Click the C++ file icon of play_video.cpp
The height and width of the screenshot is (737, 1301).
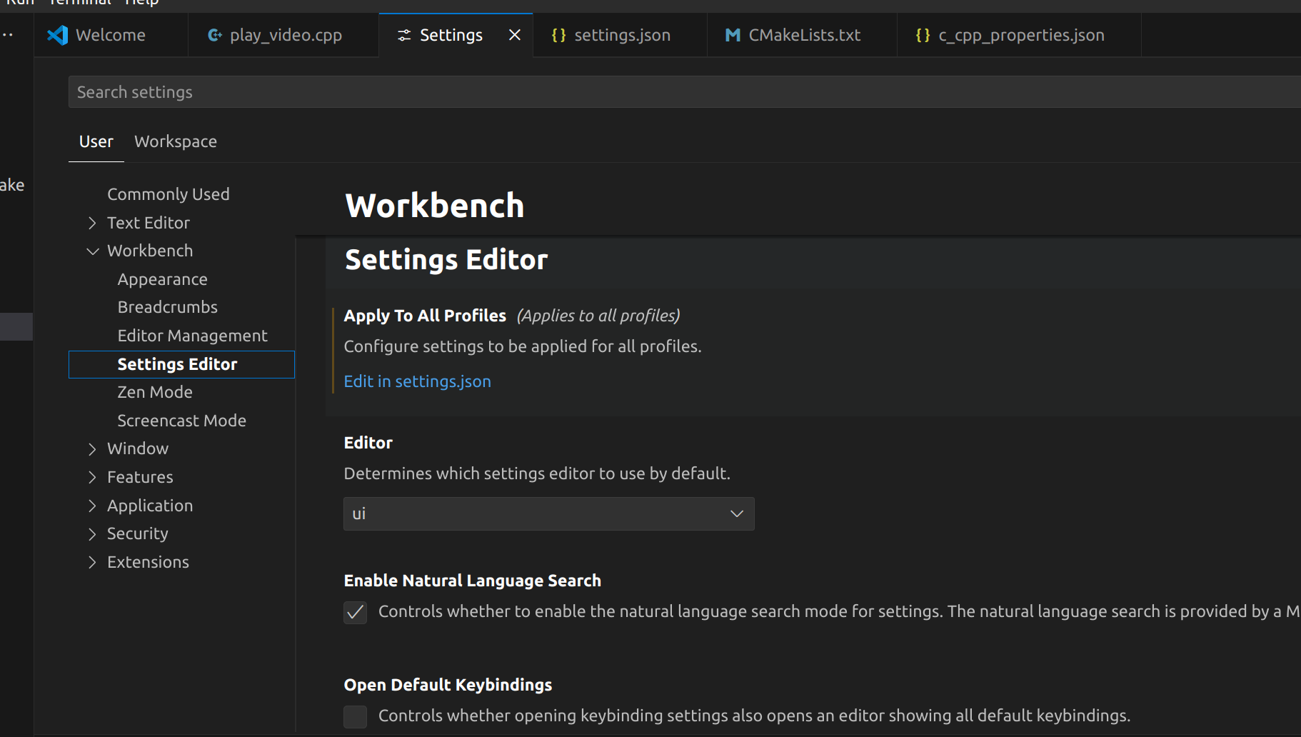pos(214,35)
